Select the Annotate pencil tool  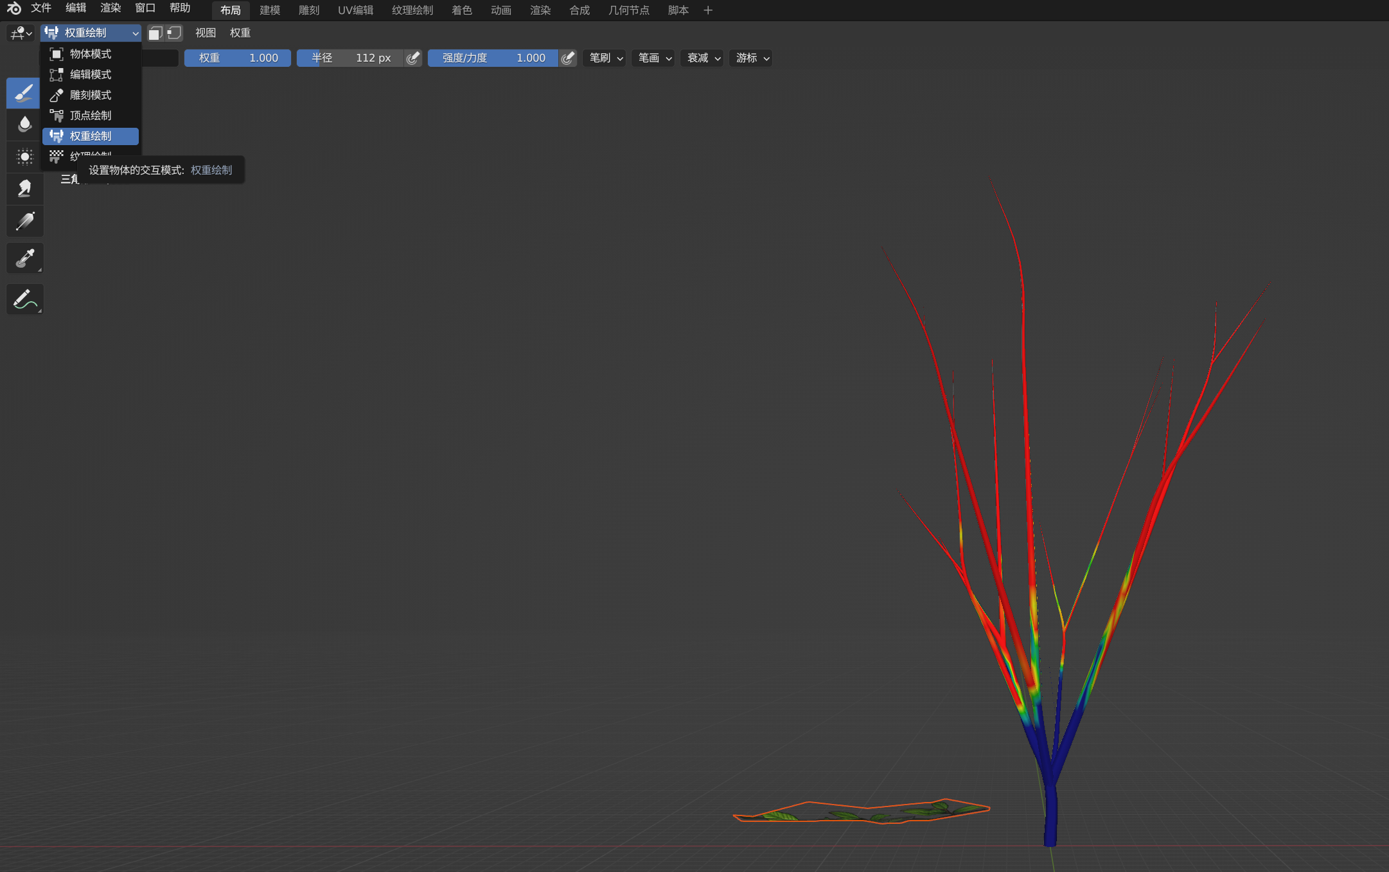coord(24,299)
